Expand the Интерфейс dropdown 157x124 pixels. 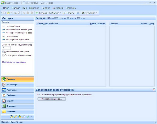[97, 13]
